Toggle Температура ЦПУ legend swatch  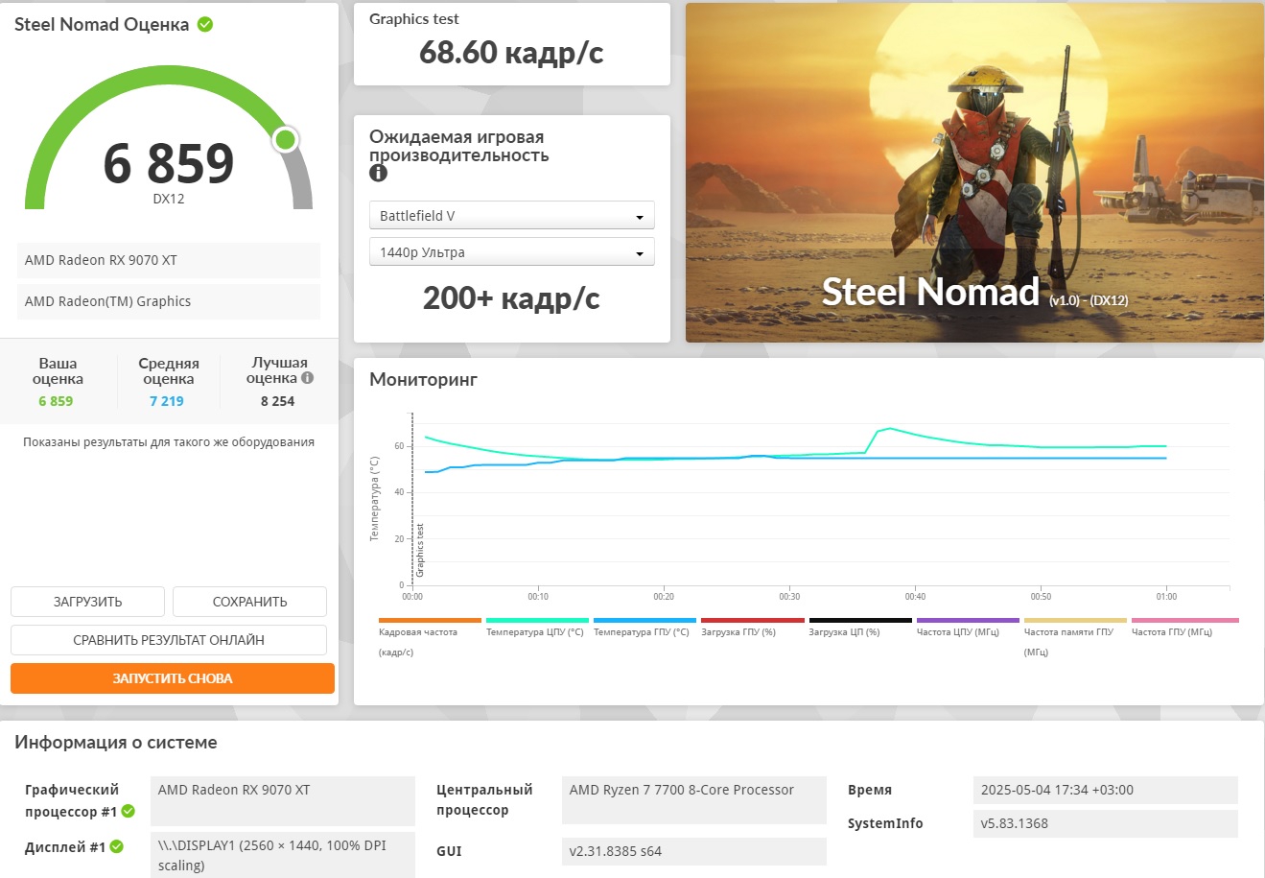[537, 621]
